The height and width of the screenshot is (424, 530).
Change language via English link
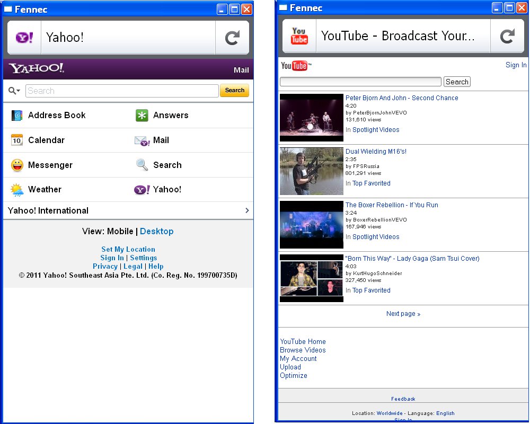[x=446, y=413]
